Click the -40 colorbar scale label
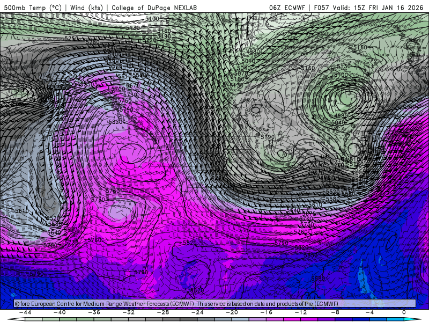 (x=60, y=312)
